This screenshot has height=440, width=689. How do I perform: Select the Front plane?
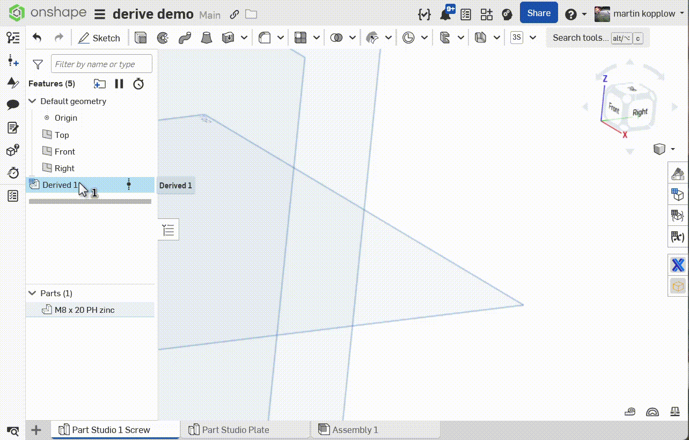tap(65, 151)
